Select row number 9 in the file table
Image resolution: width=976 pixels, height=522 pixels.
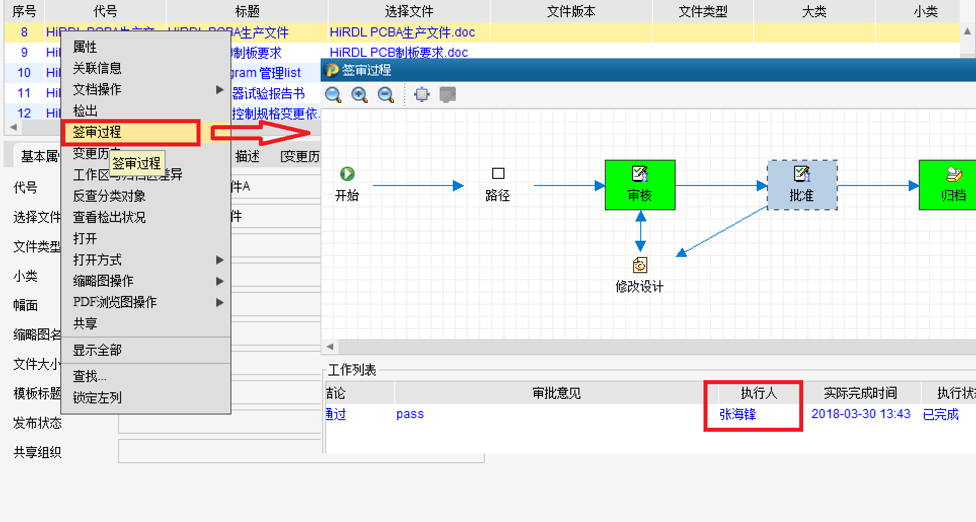point(24,53)
